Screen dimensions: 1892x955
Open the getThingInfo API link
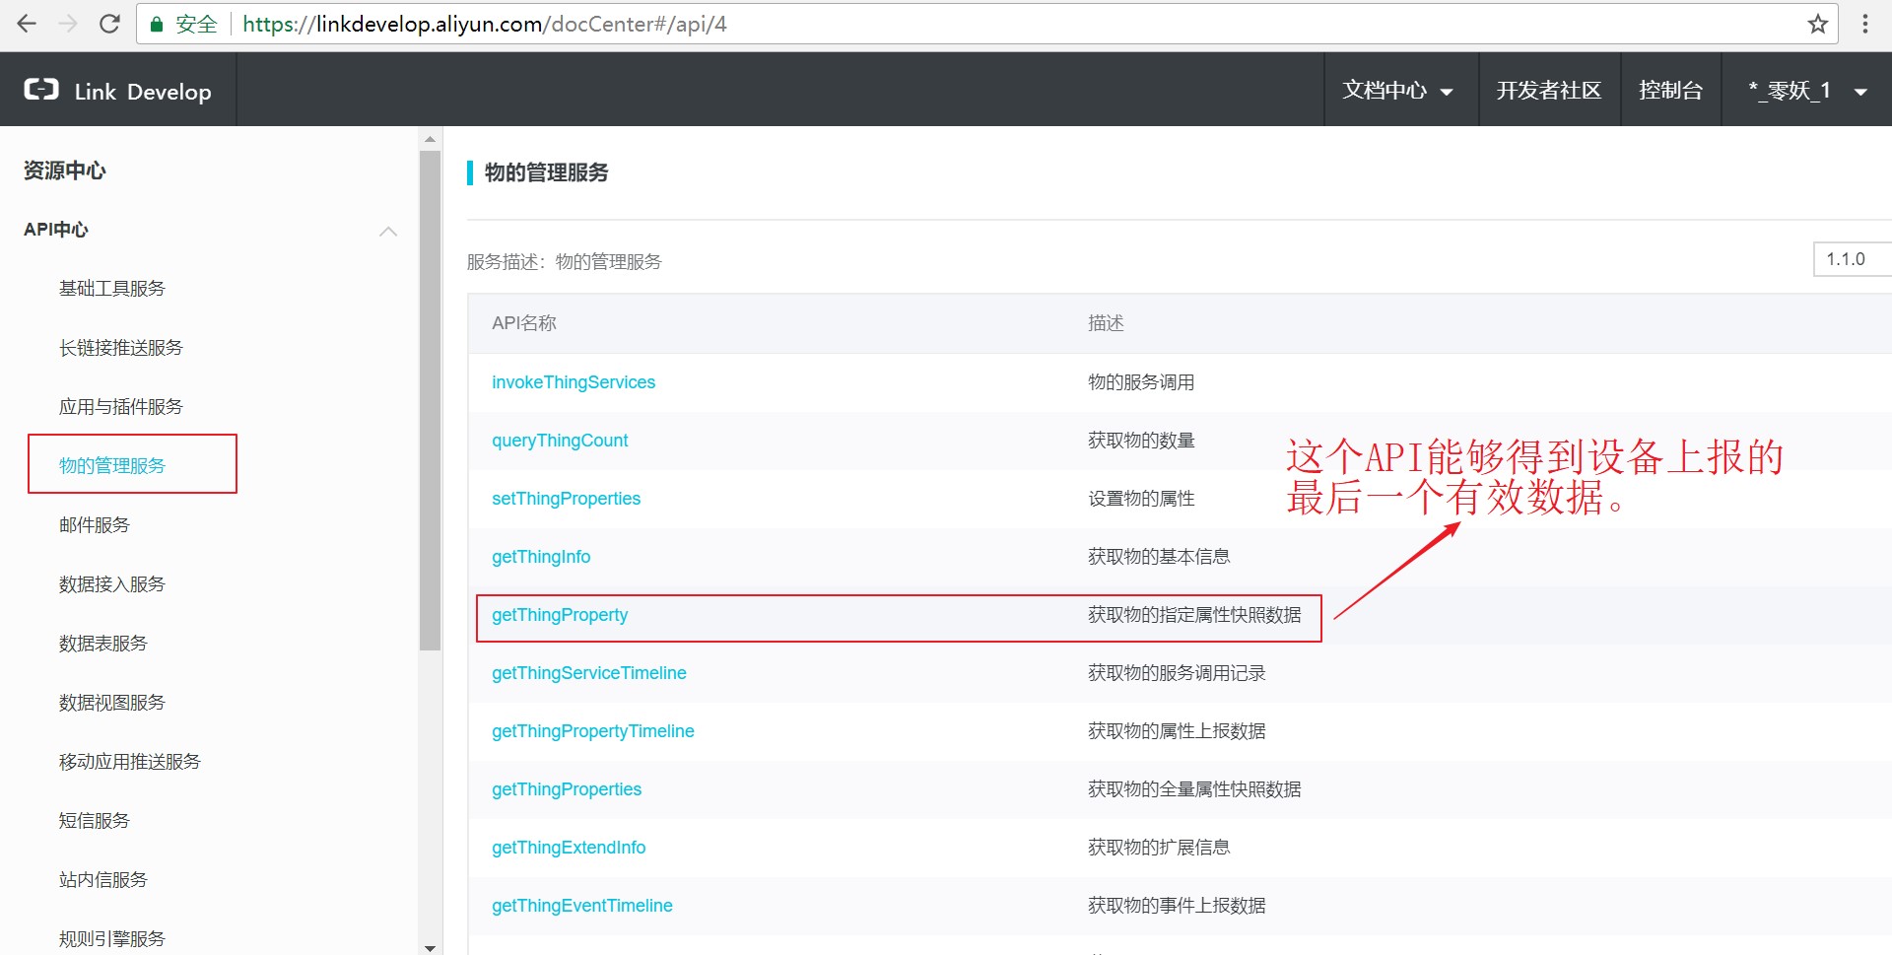pyautogui.click(x=541, y=557)
